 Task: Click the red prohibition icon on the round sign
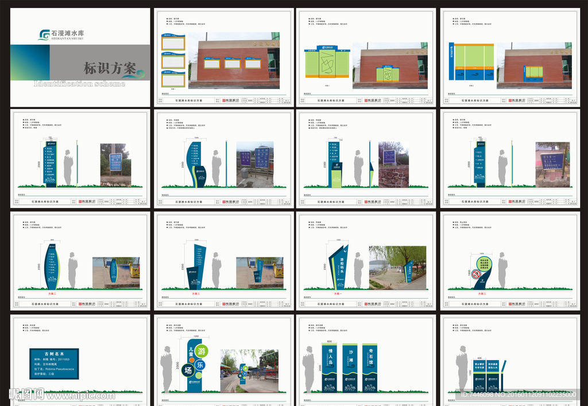click(477, 275)
